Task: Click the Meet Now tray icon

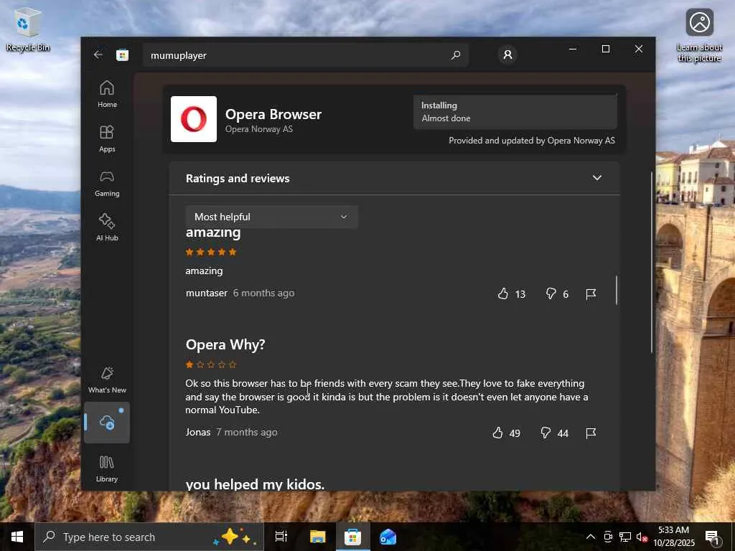Action: (x=608, y=537)
